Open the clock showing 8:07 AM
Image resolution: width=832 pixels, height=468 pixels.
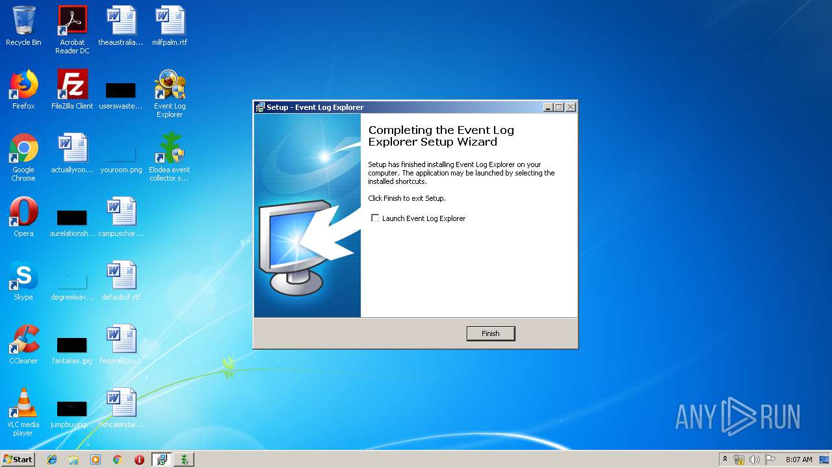tap(799, 460)
